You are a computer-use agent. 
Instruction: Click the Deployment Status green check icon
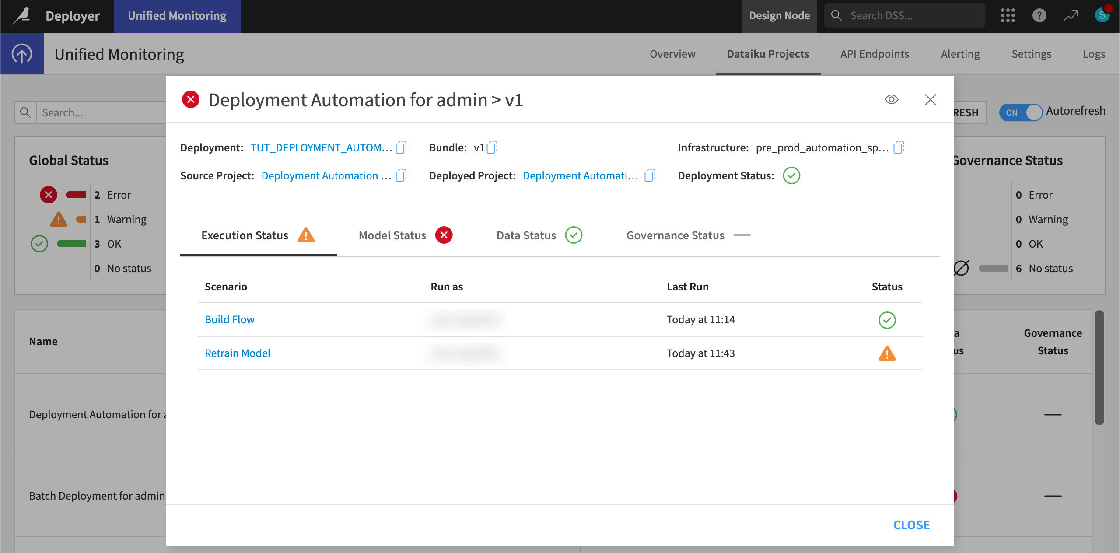pyautogui.click(x=792, y=175)
